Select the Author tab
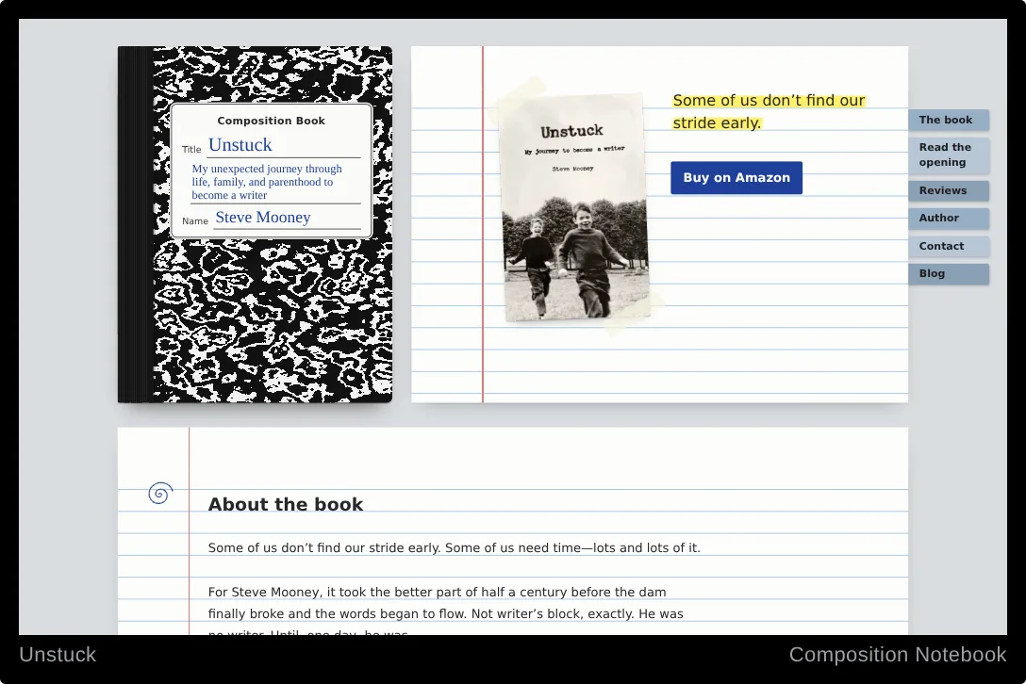Image resolution: width=1026 pixels, height=684 pixels. tap(948, 219)
